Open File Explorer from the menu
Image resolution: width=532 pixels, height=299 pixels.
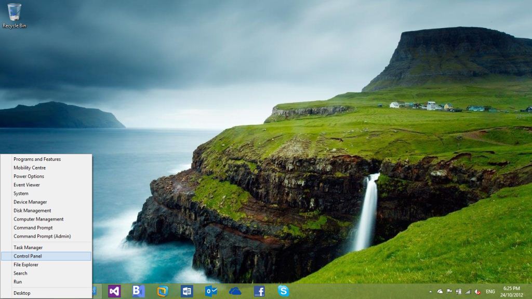point(46,265)
